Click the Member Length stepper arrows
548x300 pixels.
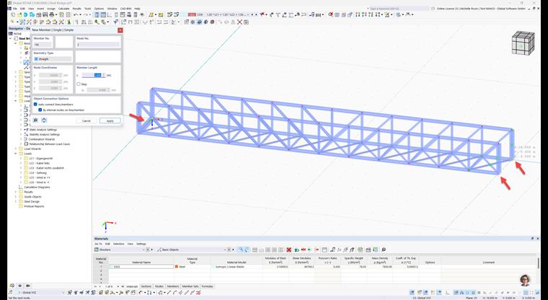pyautogui.click(x=103, y=75)
